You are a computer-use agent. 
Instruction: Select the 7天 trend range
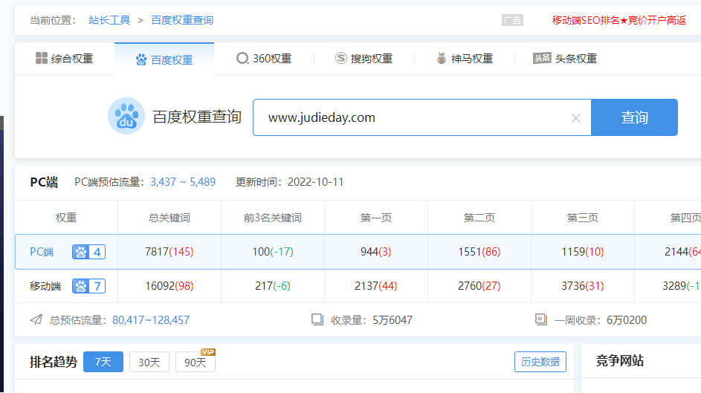click(x=103, y=362)
